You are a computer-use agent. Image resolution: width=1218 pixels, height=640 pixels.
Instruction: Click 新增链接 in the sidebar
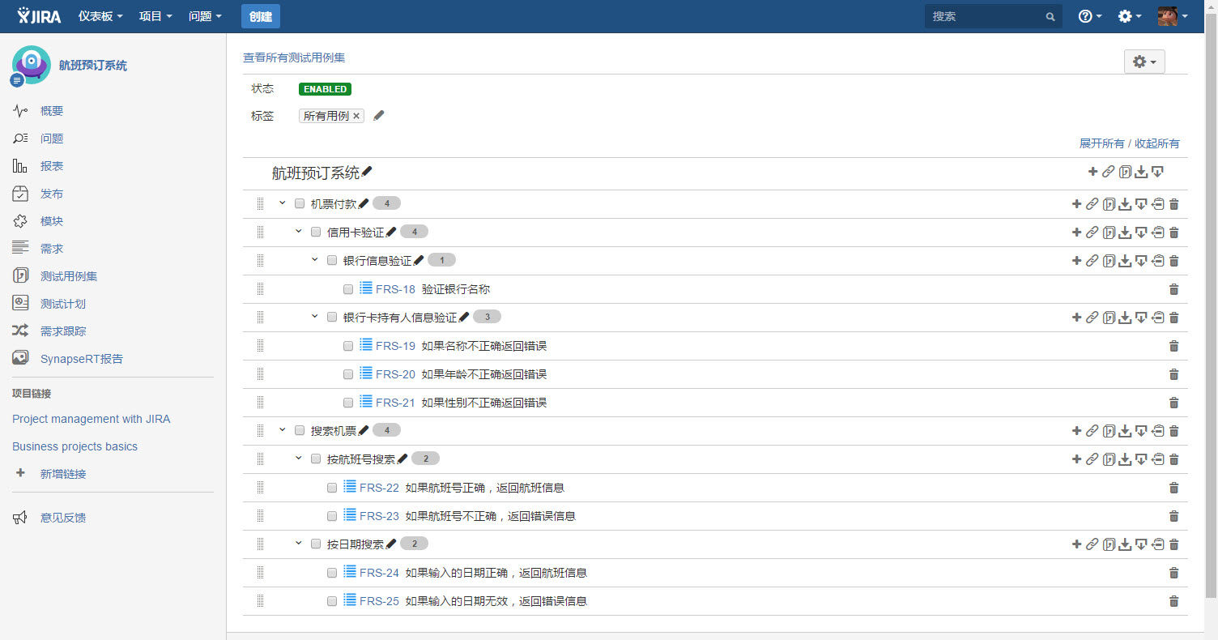tap(63, 474)
